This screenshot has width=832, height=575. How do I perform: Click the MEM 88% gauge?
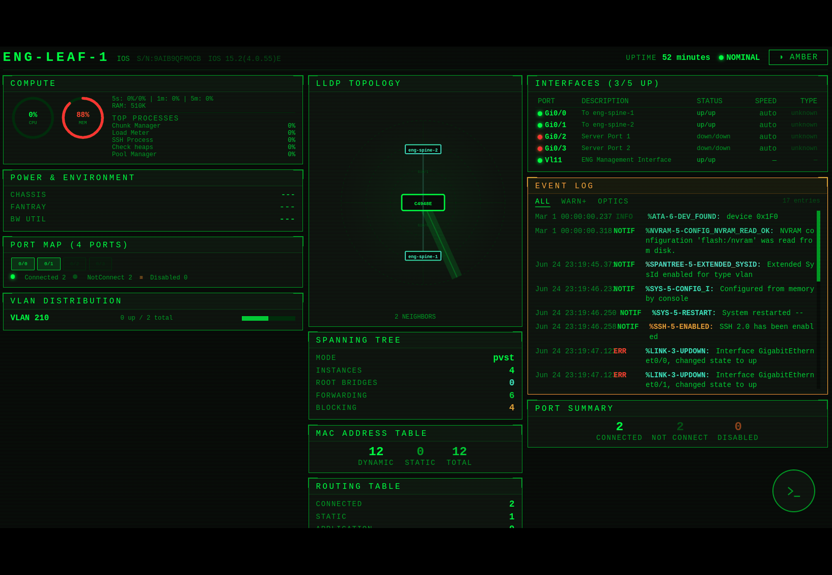pyautogui.click(x=83, y=118)
